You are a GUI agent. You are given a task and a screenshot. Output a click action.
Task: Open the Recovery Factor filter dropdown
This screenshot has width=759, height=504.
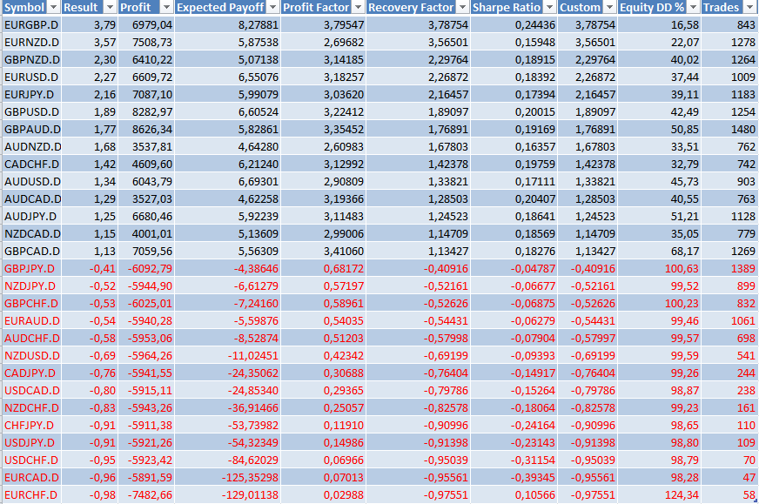click(463, 7)
